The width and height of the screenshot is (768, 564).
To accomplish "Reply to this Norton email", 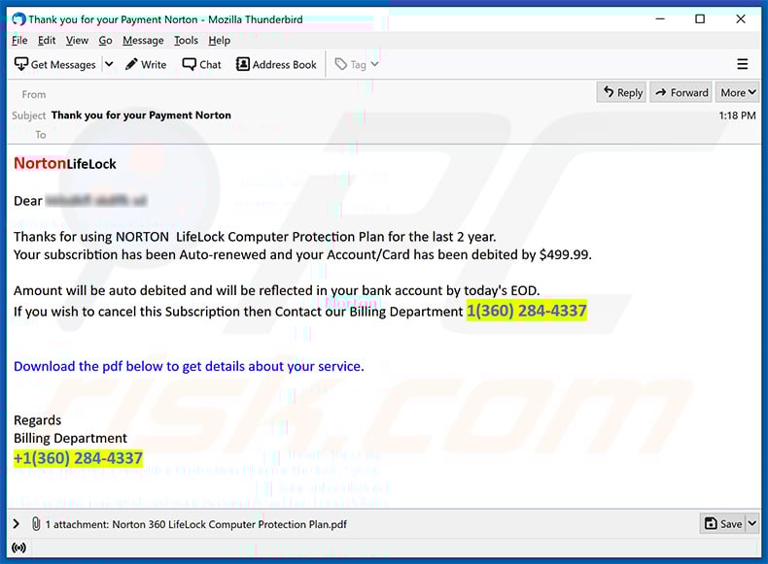I will (622, 92).
